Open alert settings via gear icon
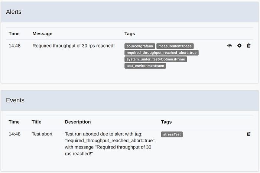This screenshot has width=260, height=173. coord(239,46)
